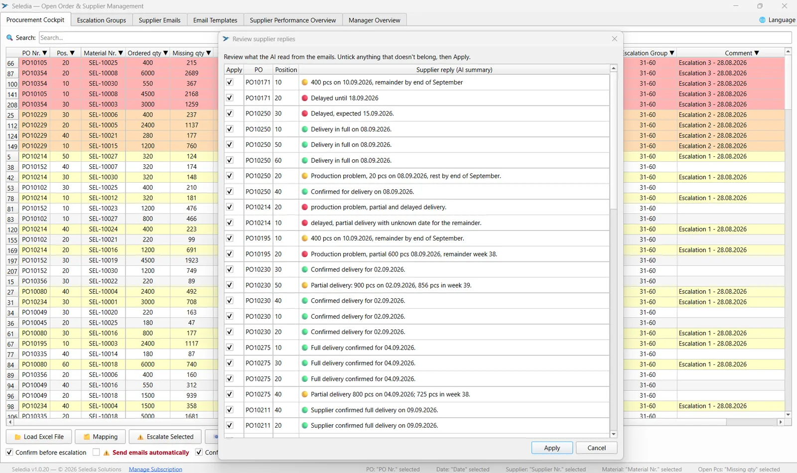
Task: Enable Send emails automatically checkbox
Action: tap(96, 452)
